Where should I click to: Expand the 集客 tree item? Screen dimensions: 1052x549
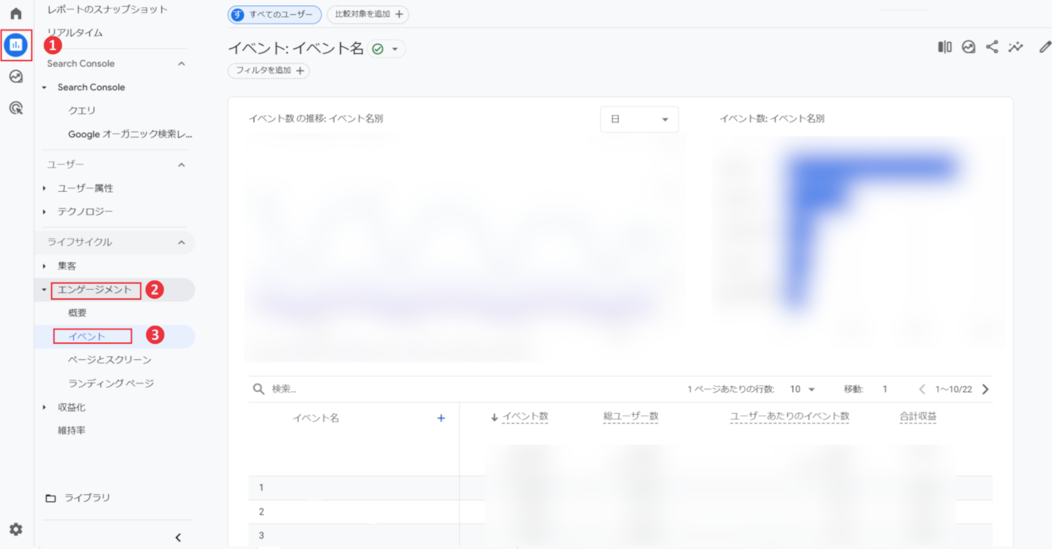tap(44, 266)
